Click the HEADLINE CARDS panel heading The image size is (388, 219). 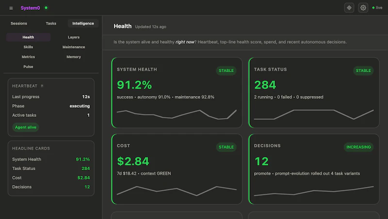click(x=31, y=148)
